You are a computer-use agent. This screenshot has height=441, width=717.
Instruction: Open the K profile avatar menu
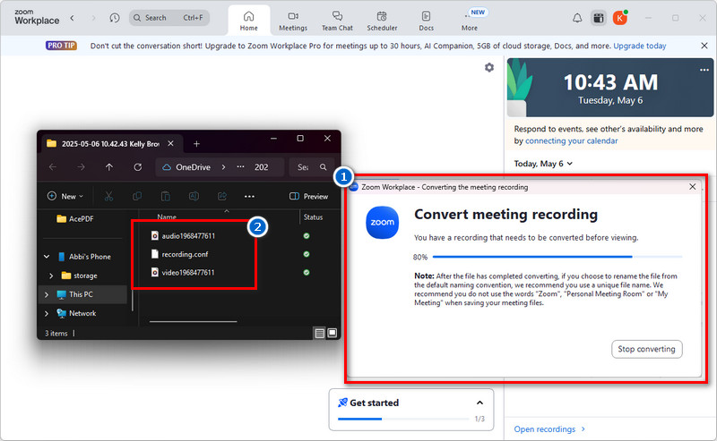click(x=620, y=18)
